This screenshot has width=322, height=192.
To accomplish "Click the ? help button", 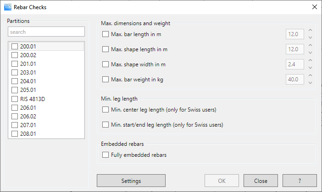I will (x=300, y=181).
